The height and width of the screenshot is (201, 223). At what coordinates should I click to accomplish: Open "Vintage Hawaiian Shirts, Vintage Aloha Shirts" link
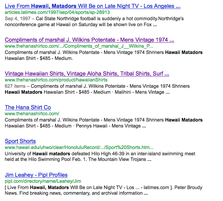coord(87,74)
